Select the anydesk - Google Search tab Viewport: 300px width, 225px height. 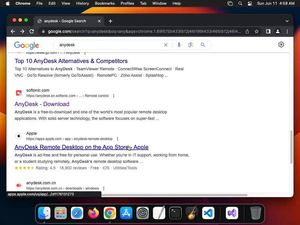(69, 21)
